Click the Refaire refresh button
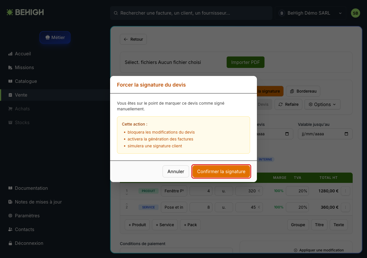 (x=288, y=104)
